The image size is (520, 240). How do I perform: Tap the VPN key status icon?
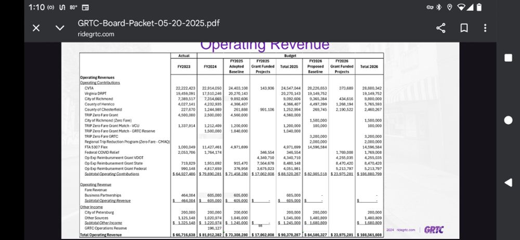pos(430,7)
